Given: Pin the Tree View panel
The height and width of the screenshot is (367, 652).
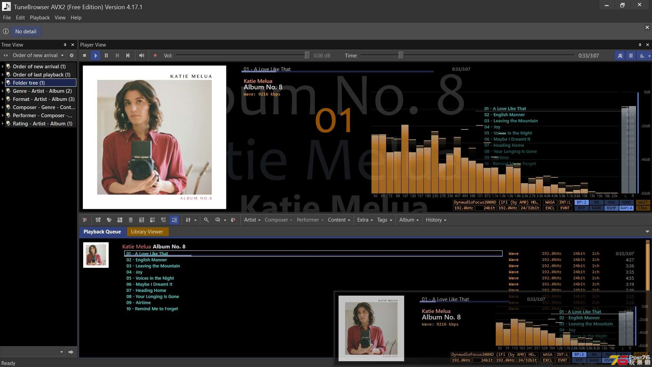Looking at the screenshot, I should point(65,45).
